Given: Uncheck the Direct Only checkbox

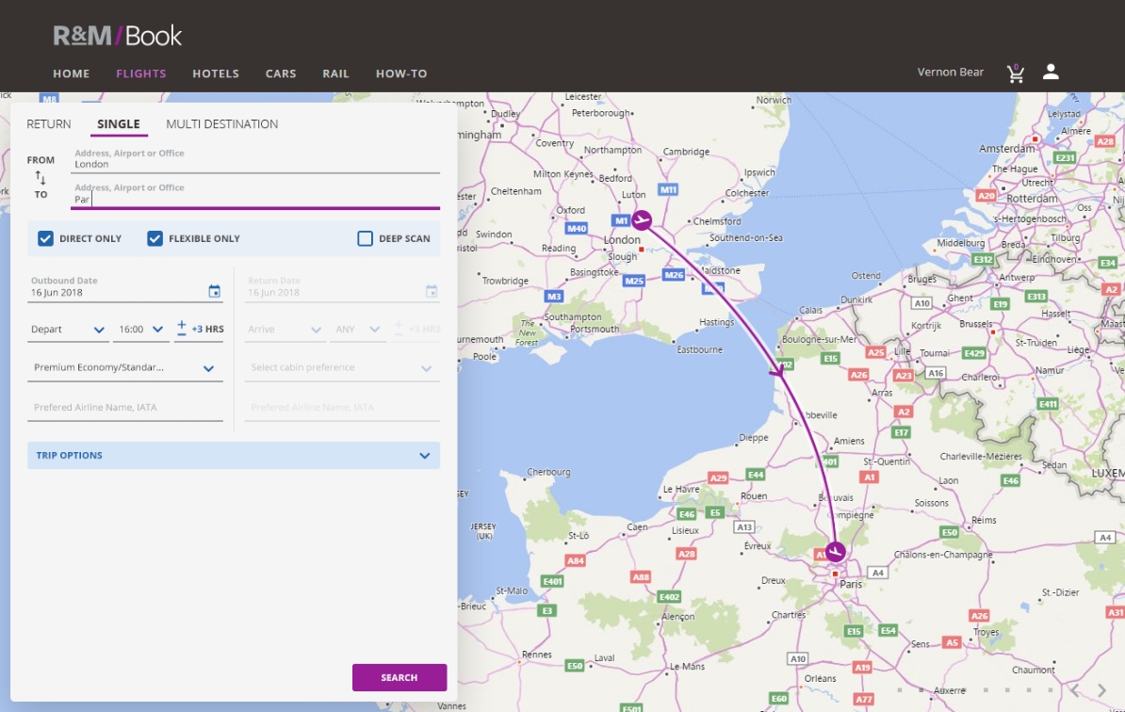Looking at the screenshot, I should pyautogui.click(x=45, y=238).
